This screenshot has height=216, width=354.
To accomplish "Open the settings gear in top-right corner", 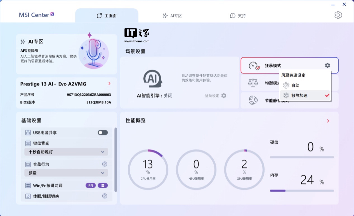I will (x=338, y=15).
